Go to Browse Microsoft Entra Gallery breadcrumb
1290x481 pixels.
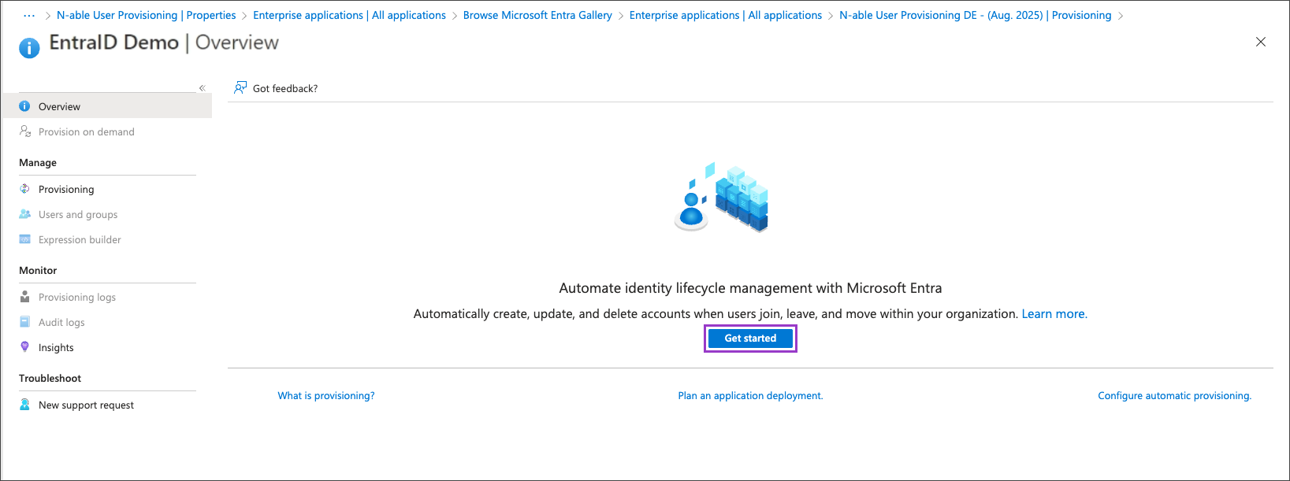(x=537, y=15)
